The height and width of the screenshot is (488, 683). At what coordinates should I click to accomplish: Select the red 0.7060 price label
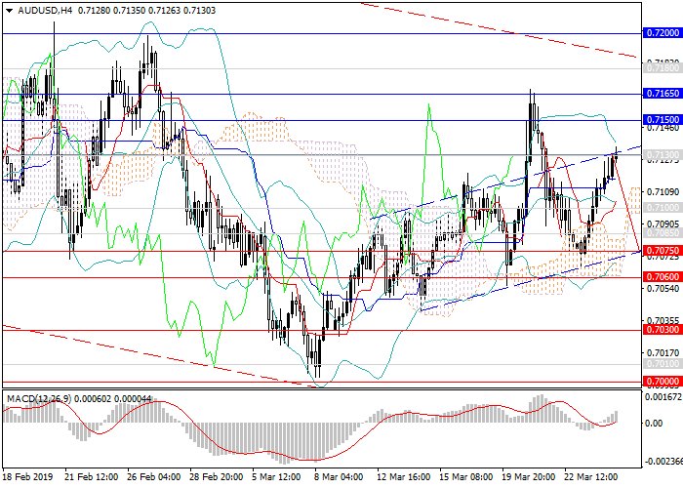point(662,277)
